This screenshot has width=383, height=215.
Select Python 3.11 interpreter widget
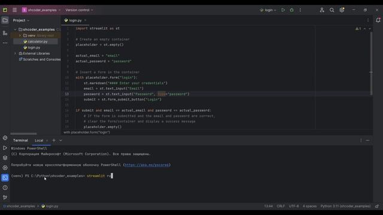click(345, 206)
